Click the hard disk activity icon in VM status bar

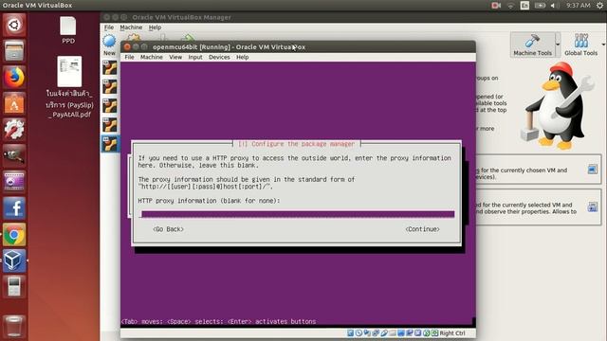pyautogui.click(x=351, y=332)
